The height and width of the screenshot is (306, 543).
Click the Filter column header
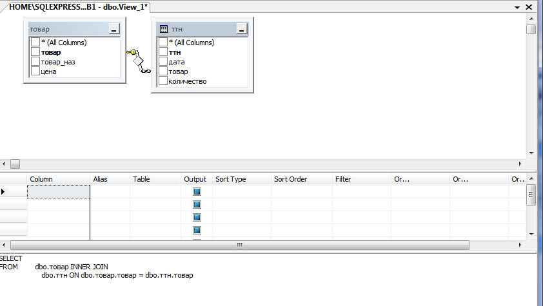pos(362,179)
